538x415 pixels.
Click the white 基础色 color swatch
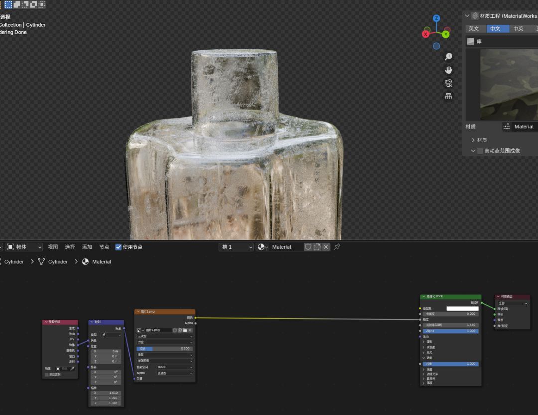click(462, 309)
